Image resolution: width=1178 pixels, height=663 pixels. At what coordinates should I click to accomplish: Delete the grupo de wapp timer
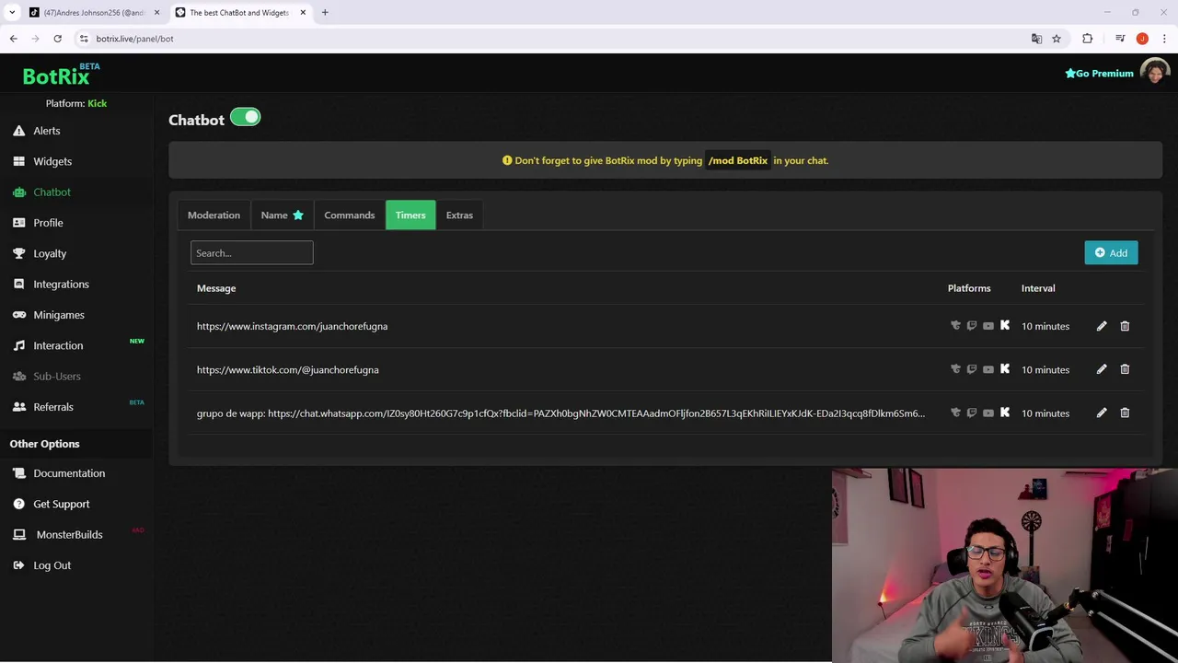tap(1125, 413)
